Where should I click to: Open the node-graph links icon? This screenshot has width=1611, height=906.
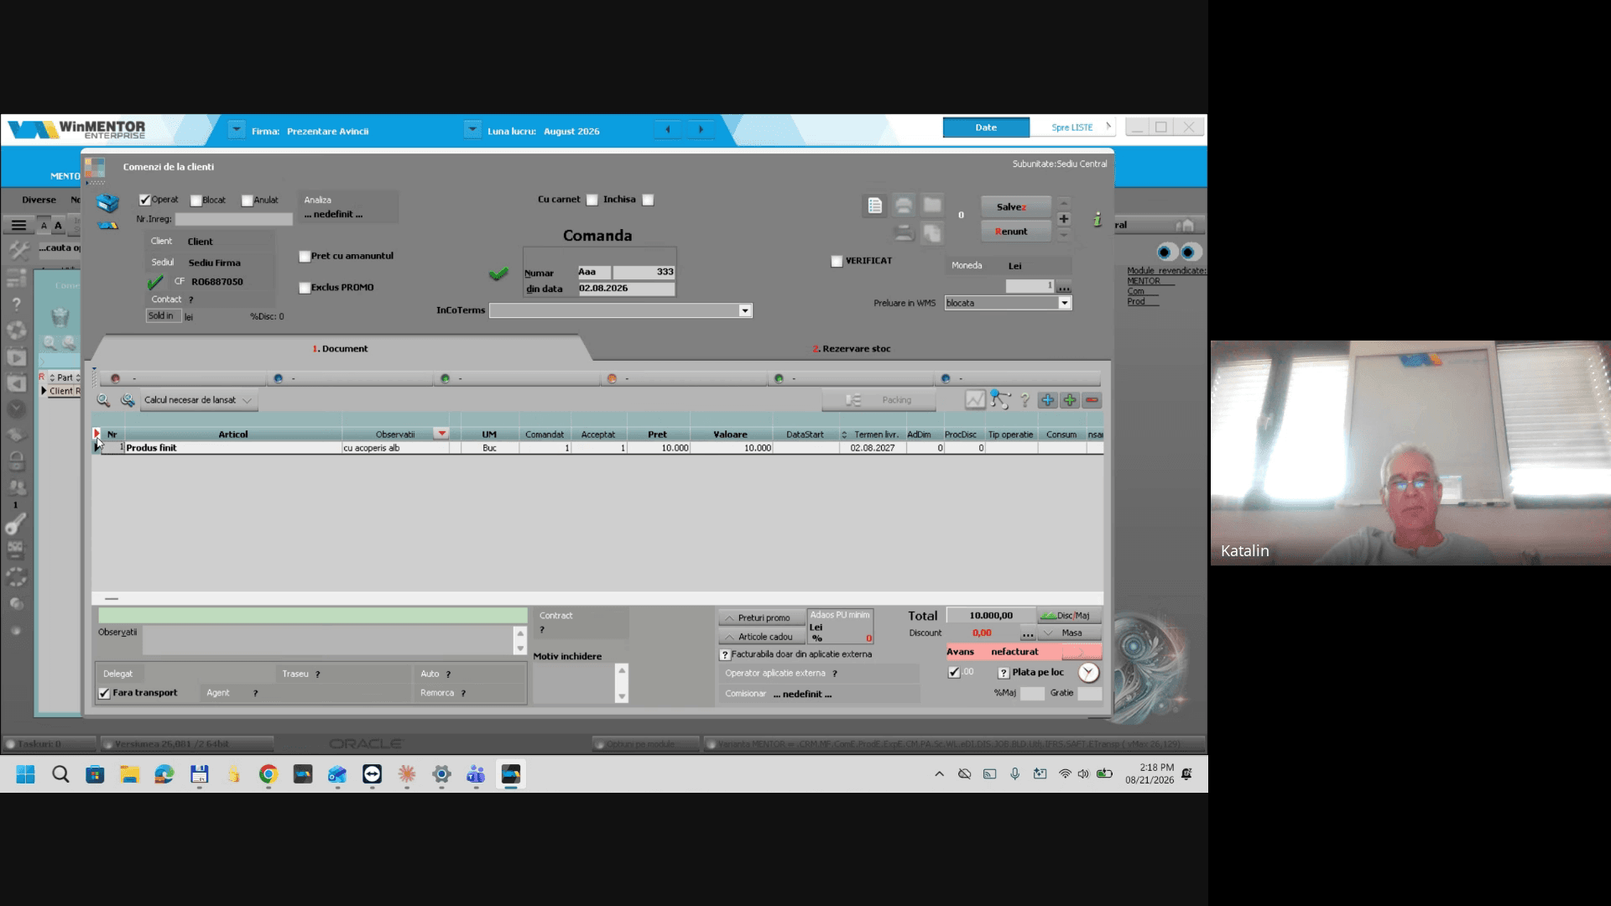pos(999,400)
